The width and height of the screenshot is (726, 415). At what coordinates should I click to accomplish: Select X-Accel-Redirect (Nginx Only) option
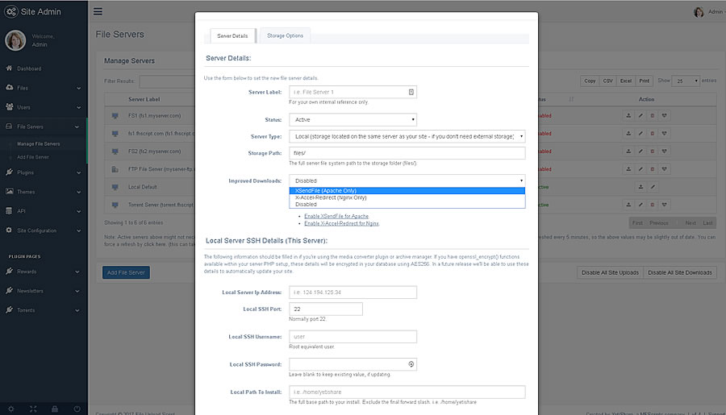pyautogui.click(x=407, y=197)
